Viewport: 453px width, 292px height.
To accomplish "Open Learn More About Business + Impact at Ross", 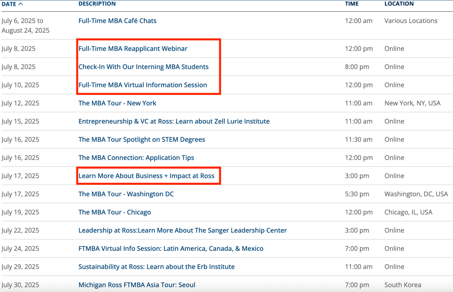I will click(146, 176).
